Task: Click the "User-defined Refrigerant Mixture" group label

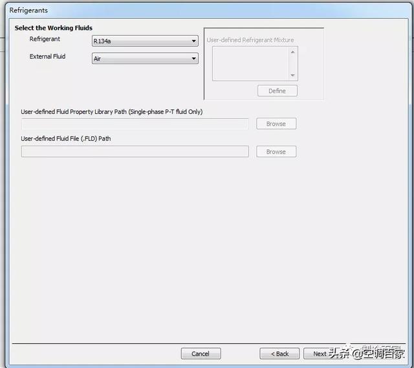Action: tap(250, 40)
